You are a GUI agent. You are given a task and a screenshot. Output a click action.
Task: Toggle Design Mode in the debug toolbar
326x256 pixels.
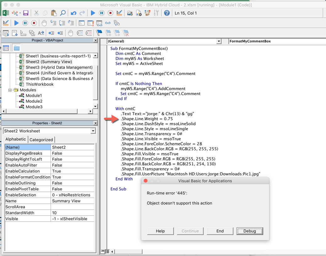[x=6, y=23]
